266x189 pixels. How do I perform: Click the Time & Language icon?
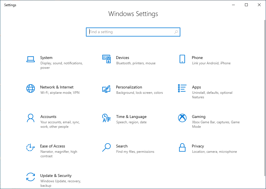point(106,118)
